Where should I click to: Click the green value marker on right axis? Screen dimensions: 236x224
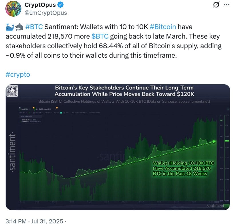click(x=227, y=141)
